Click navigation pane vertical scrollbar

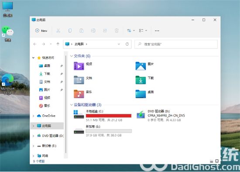click(x=65, y=105)
